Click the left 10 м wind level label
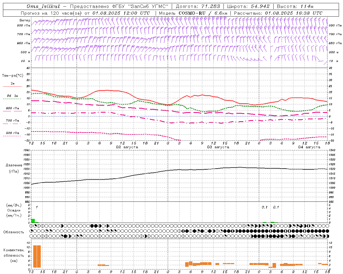Viewport: 343px width, 274px height. click(x=26, y=61)
